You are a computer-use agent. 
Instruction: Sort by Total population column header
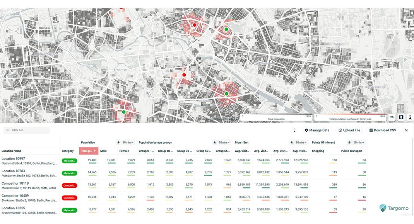(89, 151)
